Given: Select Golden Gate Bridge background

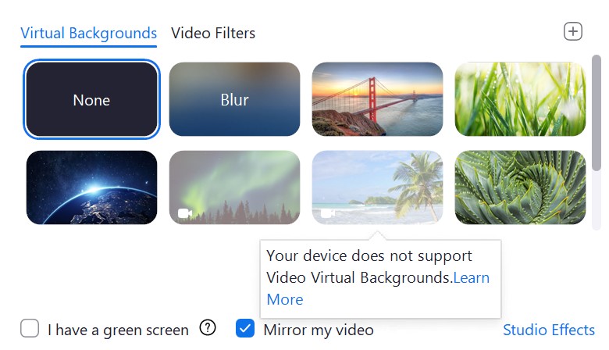Looking at the screenshot, I should coord(378,99).
